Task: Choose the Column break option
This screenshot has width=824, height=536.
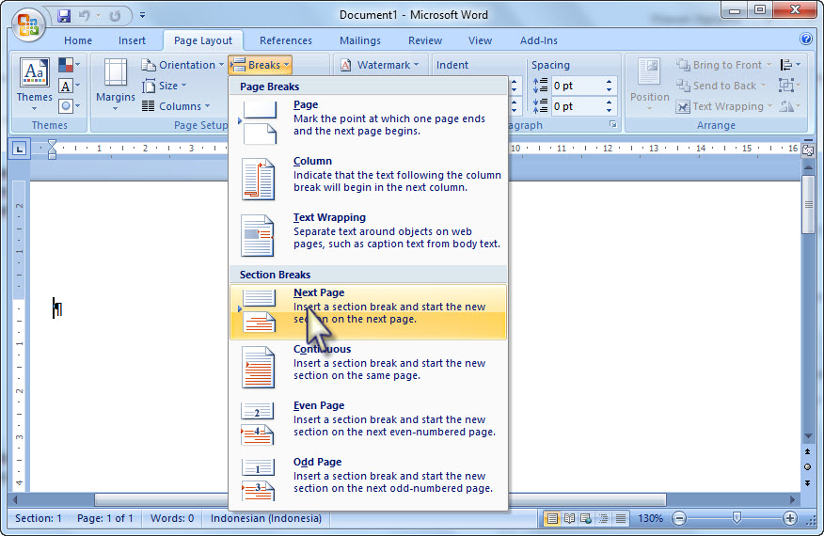Action: coord(369,178)
